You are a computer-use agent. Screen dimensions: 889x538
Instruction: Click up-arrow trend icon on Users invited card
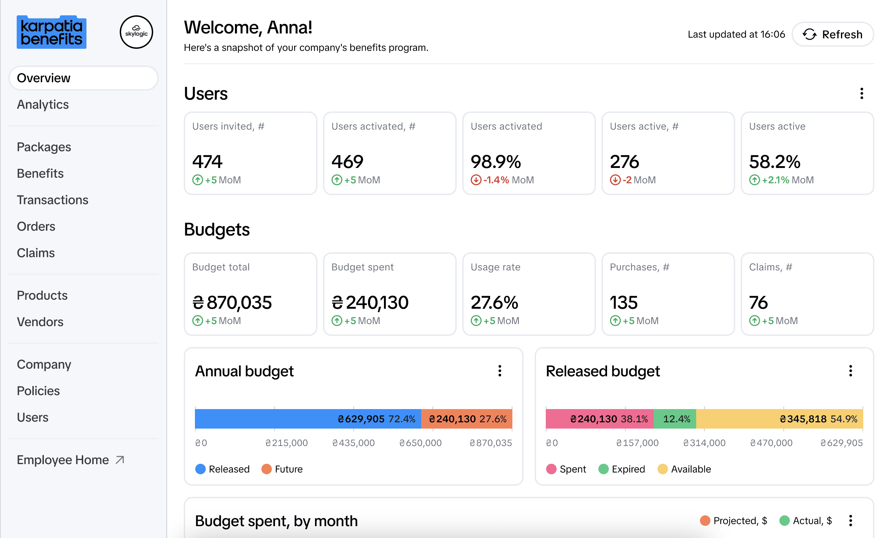point(197,180)
